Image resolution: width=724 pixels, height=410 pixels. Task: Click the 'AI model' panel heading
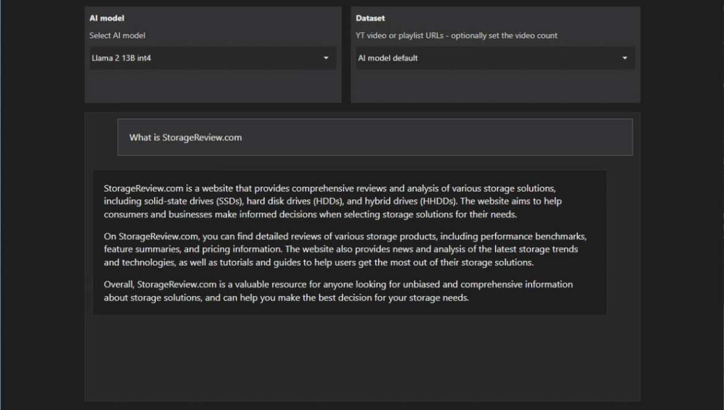click(106, 18)
